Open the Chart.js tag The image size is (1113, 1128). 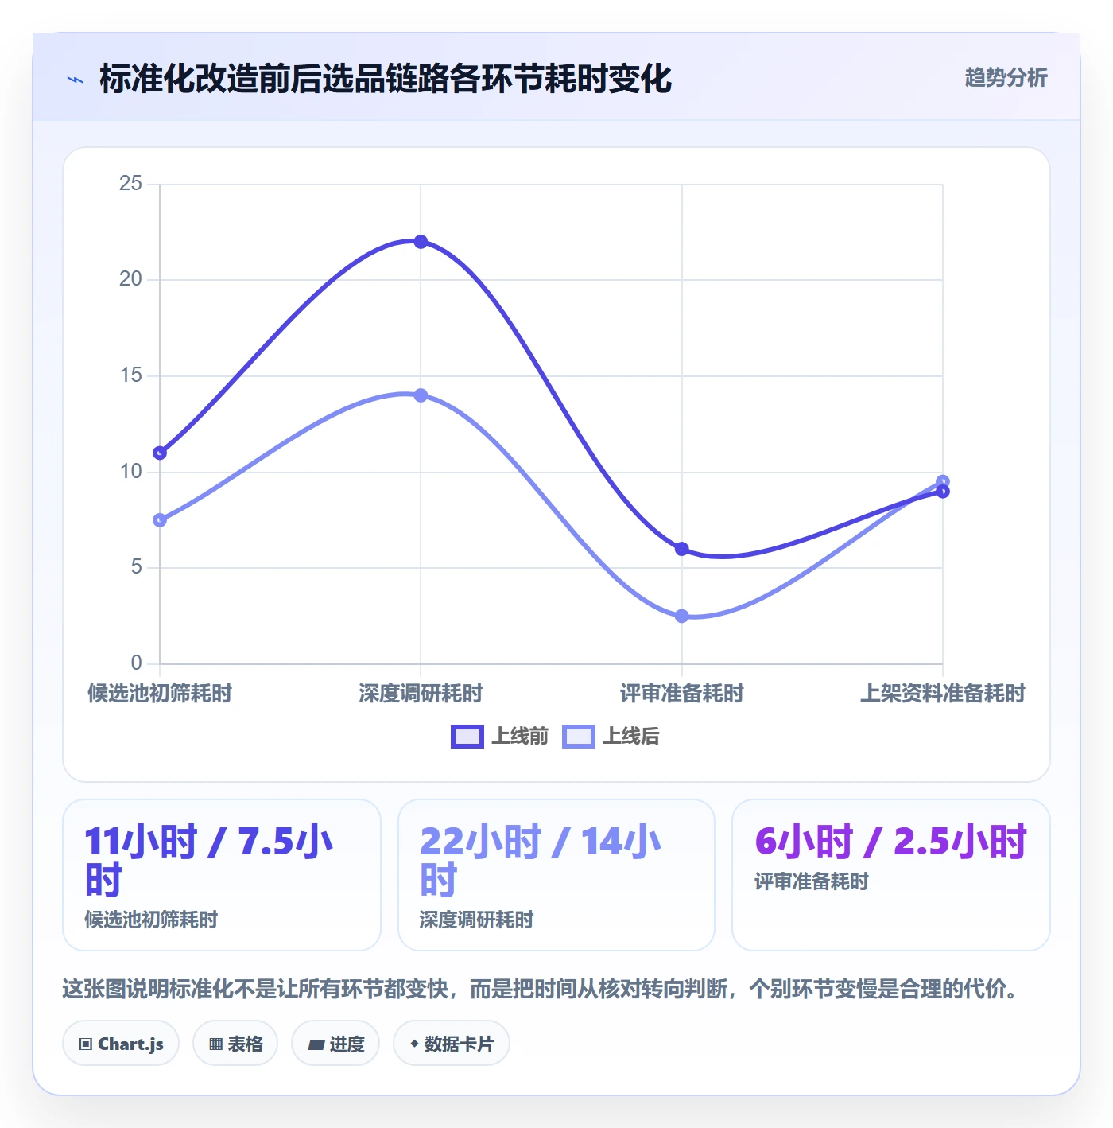[121, 1044]
